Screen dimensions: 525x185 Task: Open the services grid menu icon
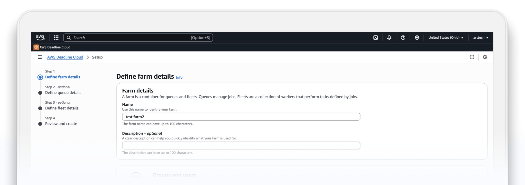(x=56, y=37)
